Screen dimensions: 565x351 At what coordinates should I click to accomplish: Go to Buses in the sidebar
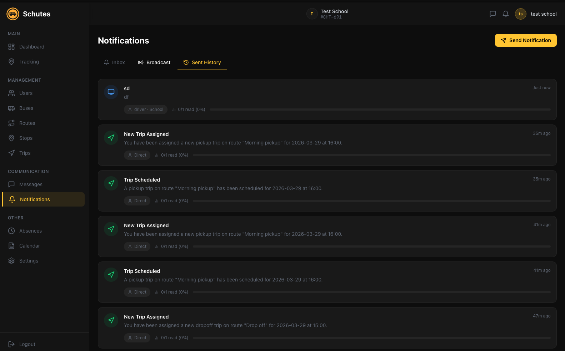43,108
